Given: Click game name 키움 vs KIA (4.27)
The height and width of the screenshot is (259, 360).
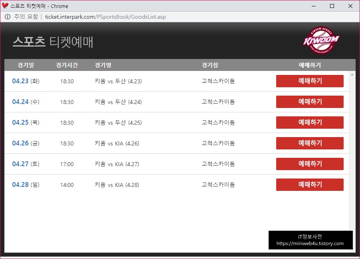Looking at the screenshot, I should point(117,164).
